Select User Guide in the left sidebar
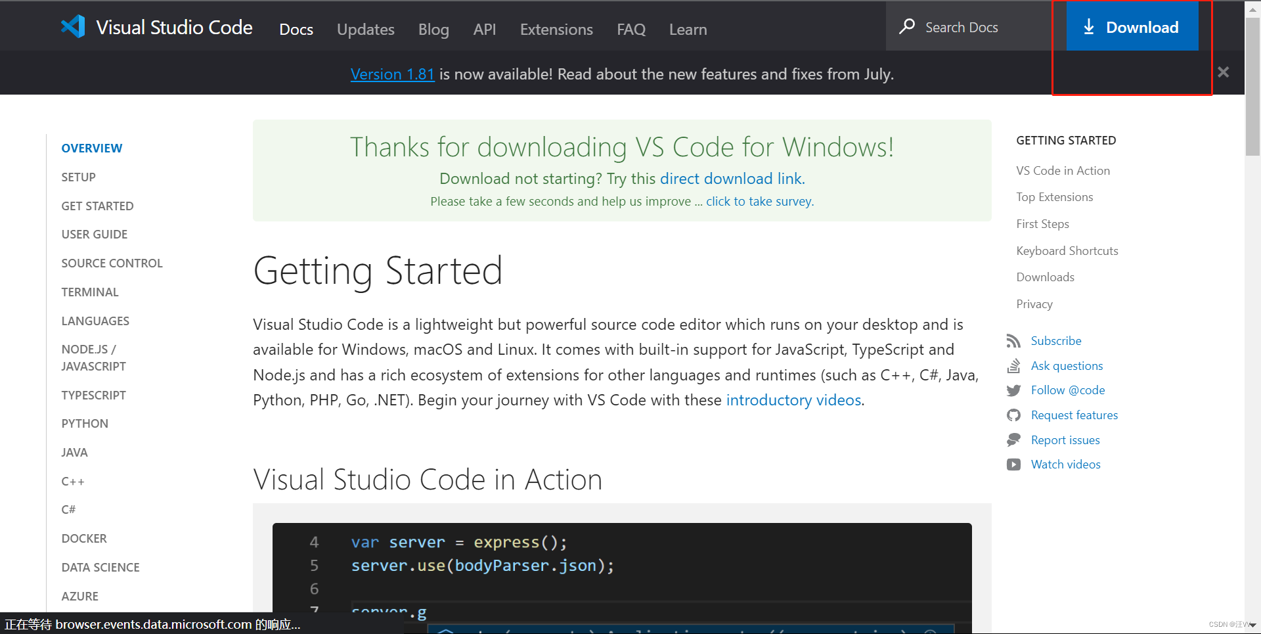This screenshot has width=1261, height=634. point(95,235)
